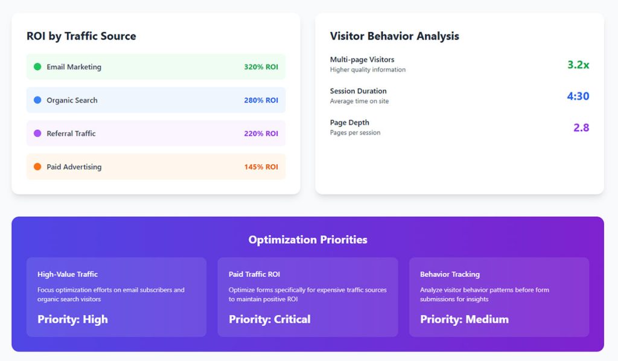Click the 145% ROI value
Image resolution: width=618 pixels, height=361 pixels.
(x=261, y=167)
